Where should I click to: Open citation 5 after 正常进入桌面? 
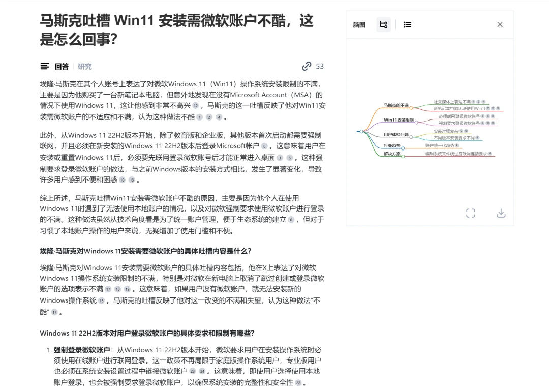(x=290, y=158)
